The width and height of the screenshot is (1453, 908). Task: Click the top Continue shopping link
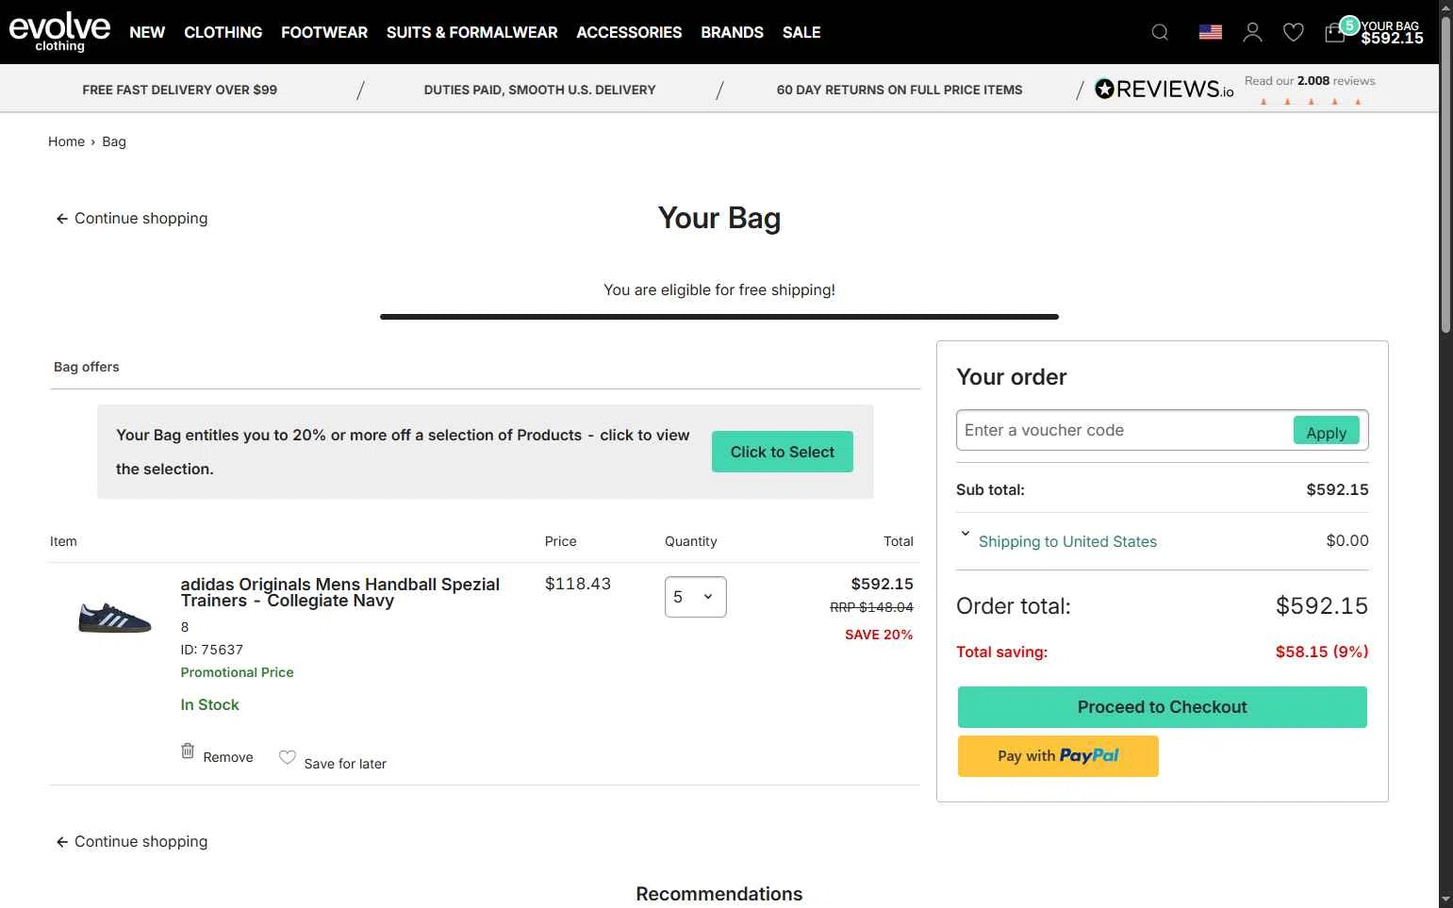140,219
